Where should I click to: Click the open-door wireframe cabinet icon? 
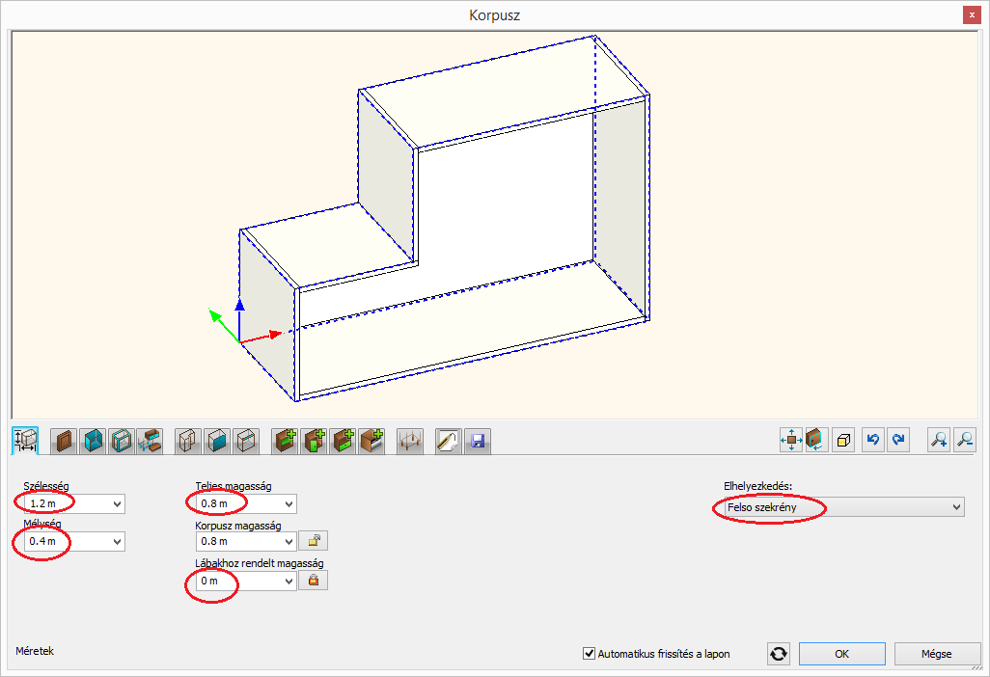188,441
